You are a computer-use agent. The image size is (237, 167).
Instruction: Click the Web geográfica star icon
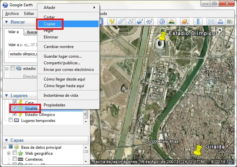21,153
